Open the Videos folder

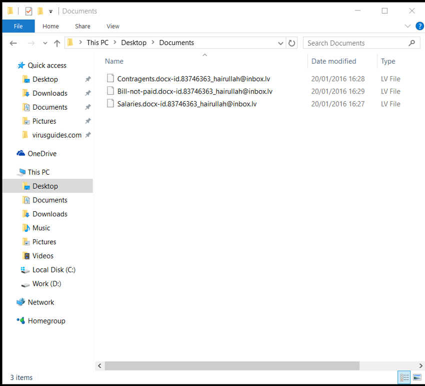pos(43,256)
